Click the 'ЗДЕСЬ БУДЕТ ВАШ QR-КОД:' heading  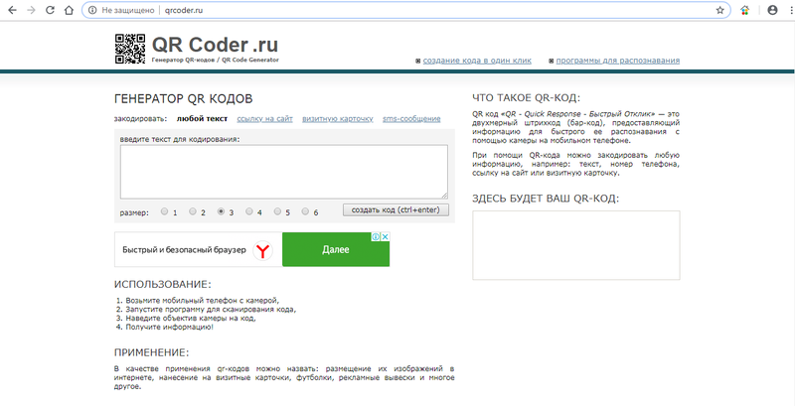tap(546, 199)
